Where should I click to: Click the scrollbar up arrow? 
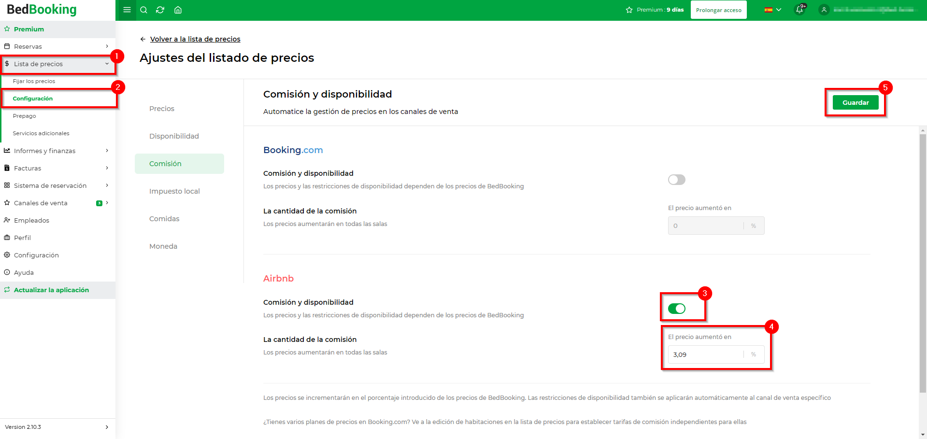[923, 130]
